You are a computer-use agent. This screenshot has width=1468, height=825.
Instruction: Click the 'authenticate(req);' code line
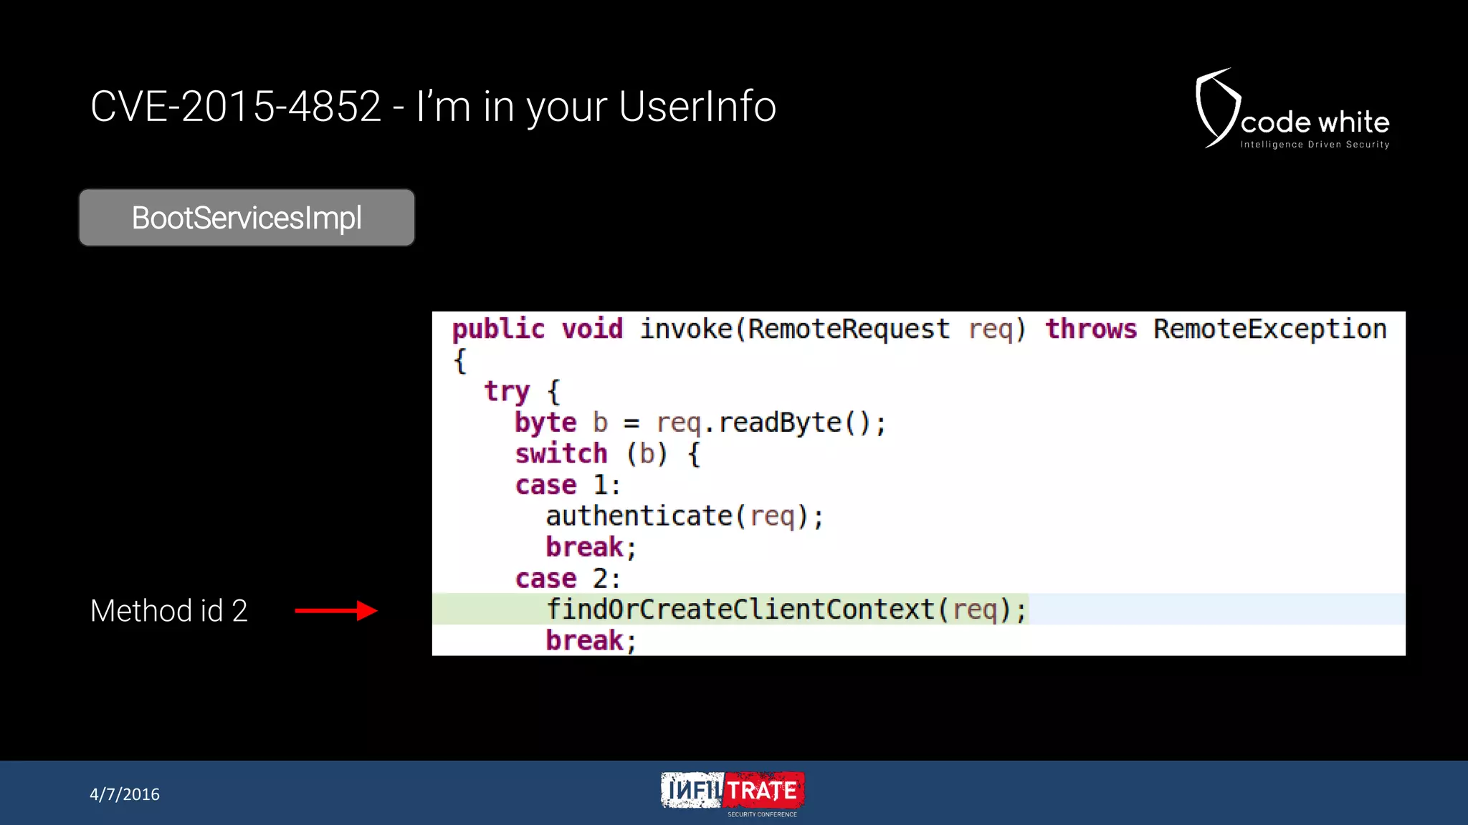pos(684,516)
